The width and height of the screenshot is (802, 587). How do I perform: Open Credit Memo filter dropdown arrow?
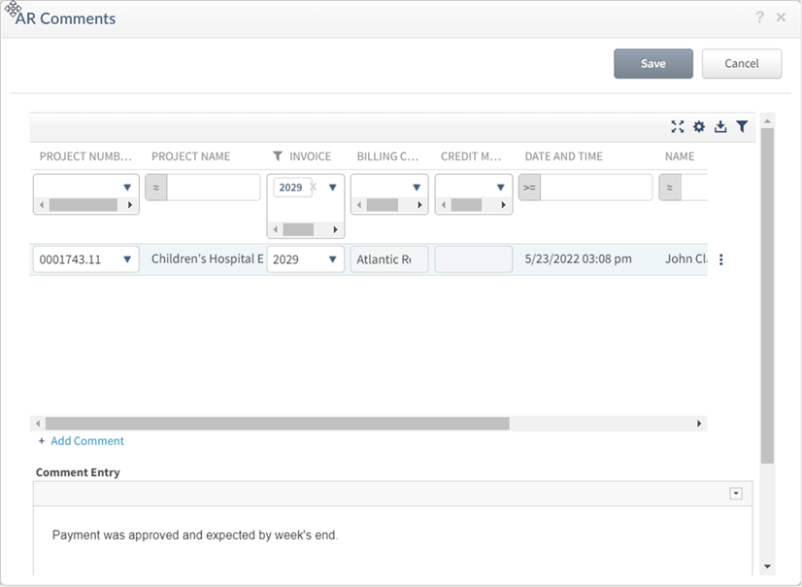(501, 188)
